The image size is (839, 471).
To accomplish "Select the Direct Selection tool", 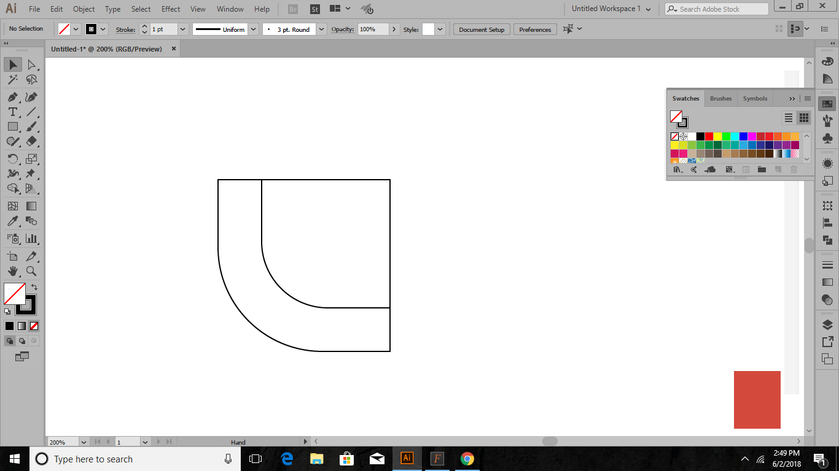I will click(x=31, y=65).
